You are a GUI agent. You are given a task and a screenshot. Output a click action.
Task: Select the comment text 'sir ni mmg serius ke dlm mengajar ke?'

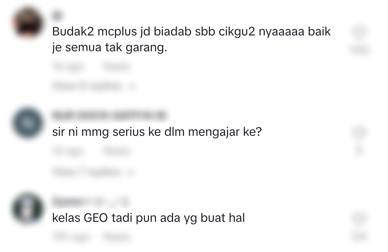157,132
